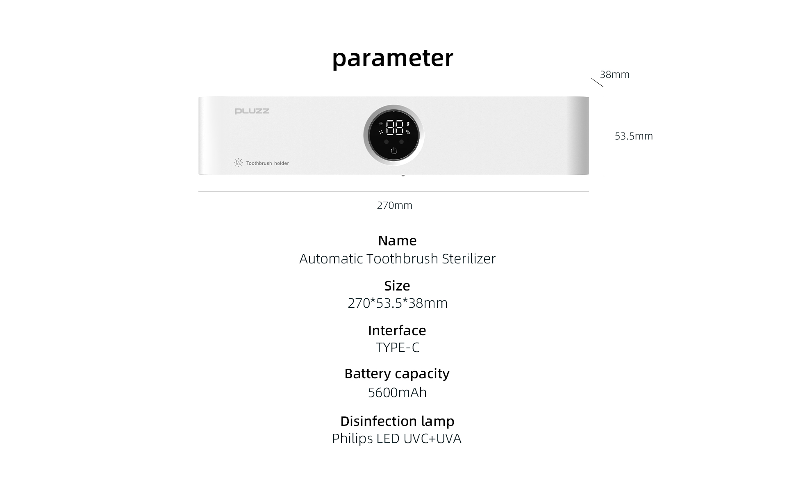Click the "parameter" heading

tap(393, 58)
